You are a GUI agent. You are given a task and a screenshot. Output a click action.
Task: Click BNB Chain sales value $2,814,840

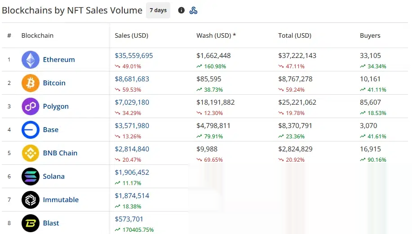[x=132, y=149]
